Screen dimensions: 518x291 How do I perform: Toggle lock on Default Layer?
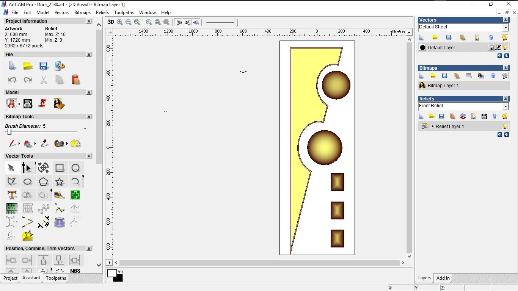click(x=491, y=48)
